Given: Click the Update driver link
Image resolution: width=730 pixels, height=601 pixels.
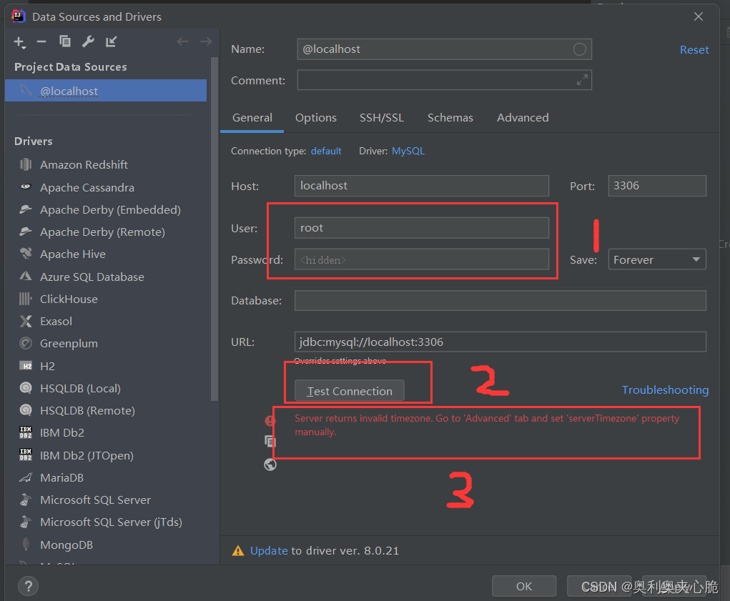Looking at the screenshot, I should pos(269,551).
